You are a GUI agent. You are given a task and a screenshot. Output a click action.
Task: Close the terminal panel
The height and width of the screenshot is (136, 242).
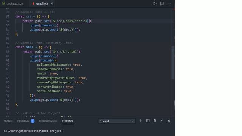(x=169, y=121)
